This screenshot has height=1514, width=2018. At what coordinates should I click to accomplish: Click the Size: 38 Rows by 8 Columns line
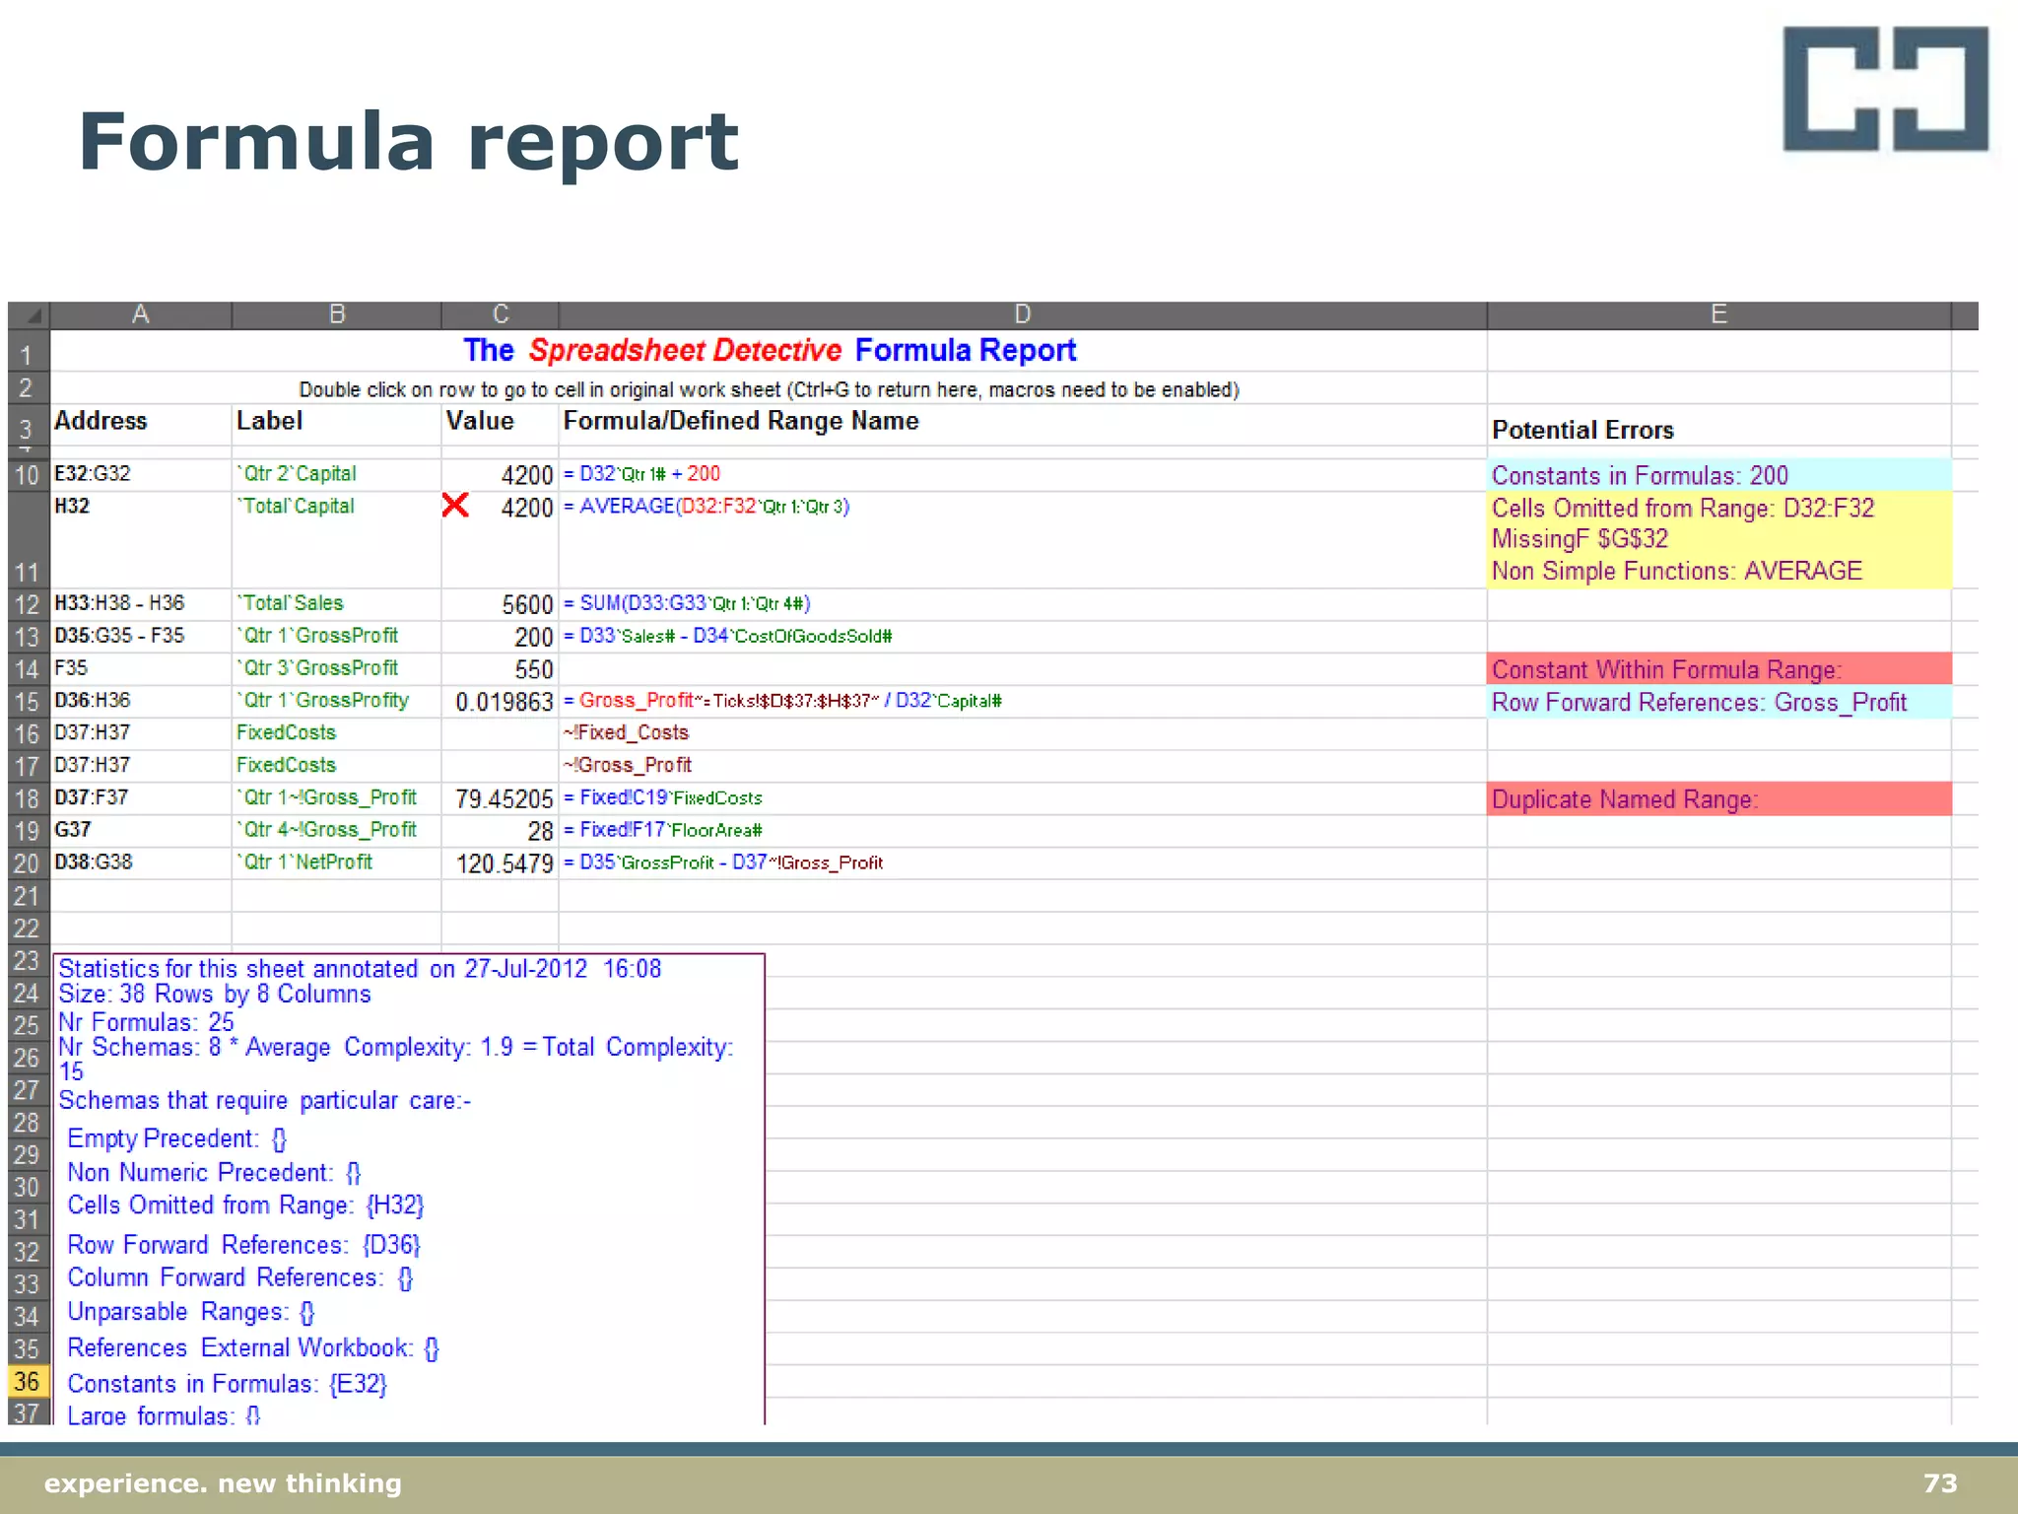pyautogui.click(x=215, y=995)
